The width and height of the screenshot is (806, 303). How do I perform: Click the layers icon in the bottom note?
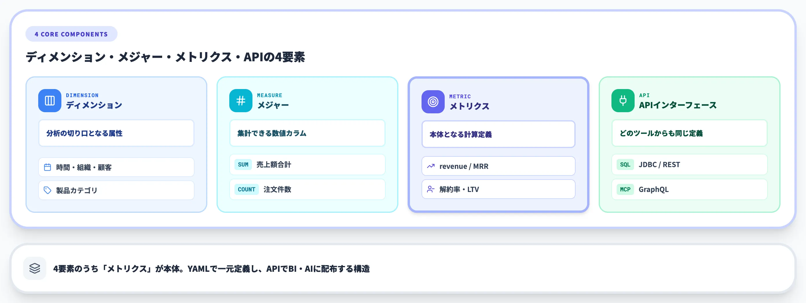coord(34,268)
